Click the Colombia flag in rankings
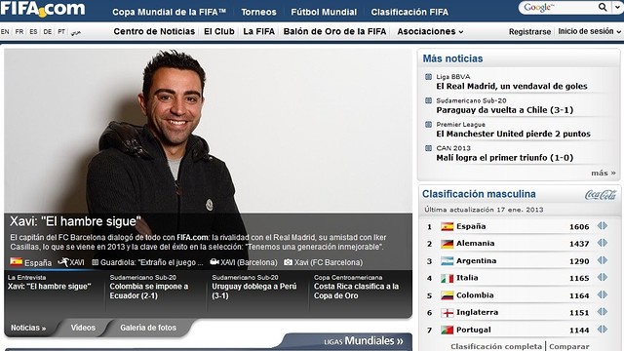Image resolution: width=624 pixels, height=351 pixels. point(448,295)
